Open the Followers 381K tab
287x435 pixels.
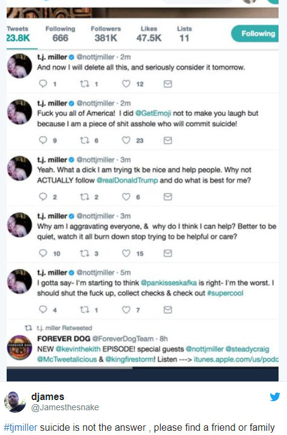tap(106, 34)
